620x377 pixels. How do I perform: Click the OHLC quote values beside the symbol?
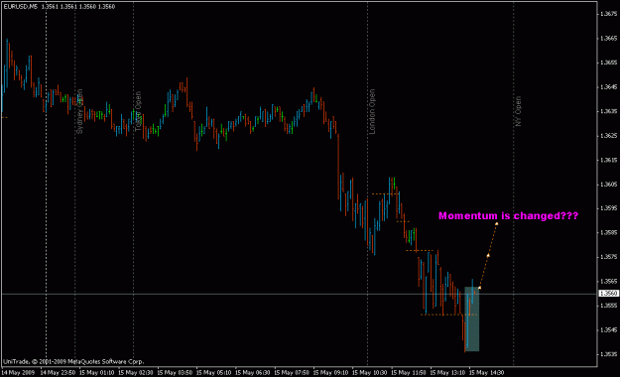78,7
